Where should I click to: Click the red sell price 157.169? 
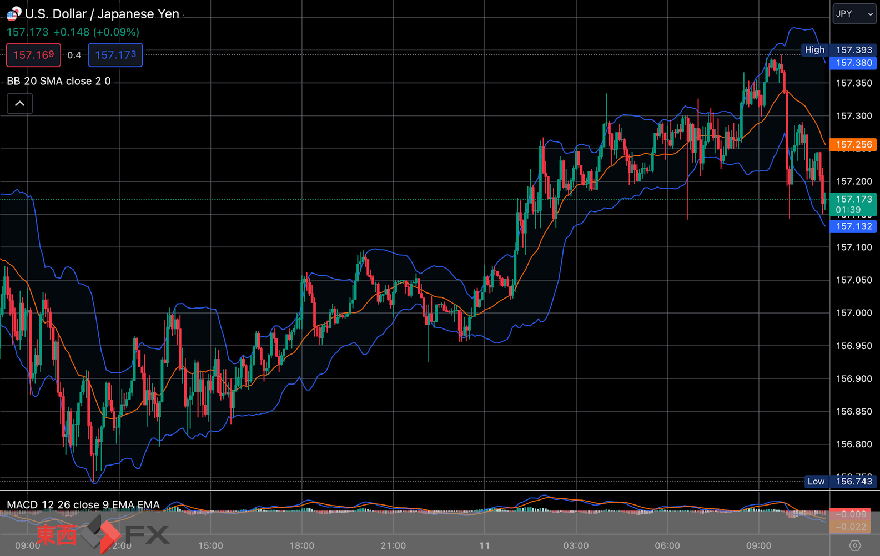(x=33, y=55)
